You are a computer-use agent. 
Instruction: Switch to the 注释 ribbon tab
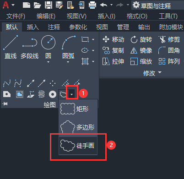click(x=54, y=27)
